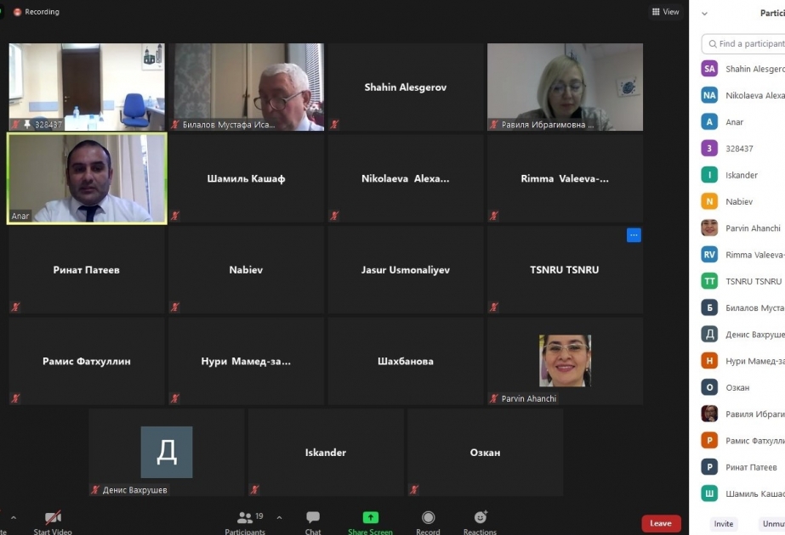This screenshot has width=785, height=535.
Task: Click "328437" in the participants list
Action: tap(739, 149)
